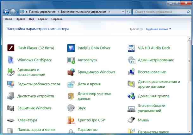Open the Значки области уведомлений icon
The width and height of the screenshot is (193, 135).
click(x=131, y=109)
